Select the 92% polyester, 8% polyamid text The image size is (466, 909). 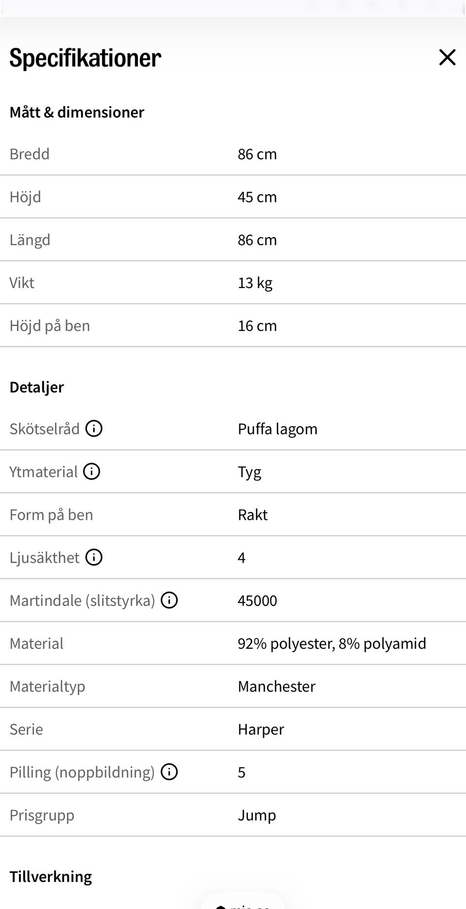point(332,643)
